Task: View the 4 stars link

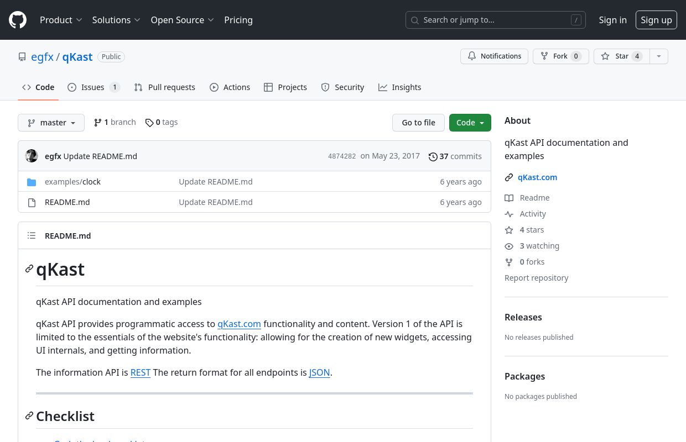Action: (524, 230)
